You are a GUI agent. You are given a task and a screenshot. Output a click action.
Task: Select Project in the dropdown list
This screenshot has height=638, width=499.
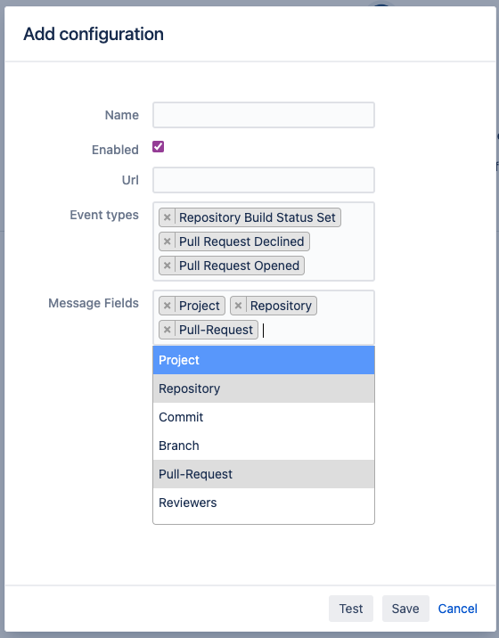click(264, 360)
